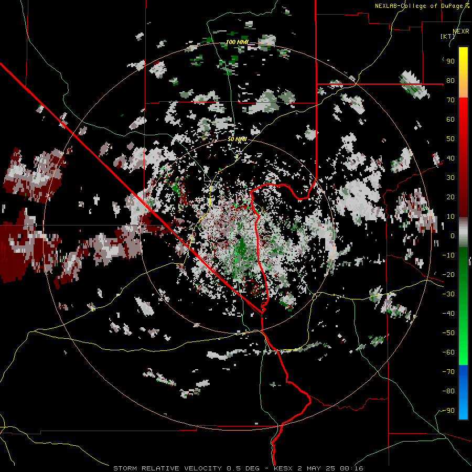Click the -80 value on the velocity scale
Image resolution: width=472 pixels, height=472 pixels.
click(448, 391)
